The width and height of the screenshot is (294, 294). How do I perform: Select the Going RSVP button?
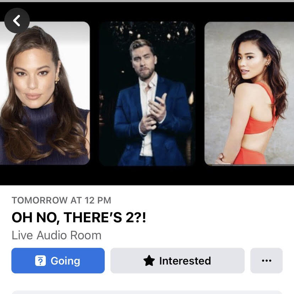58,261
